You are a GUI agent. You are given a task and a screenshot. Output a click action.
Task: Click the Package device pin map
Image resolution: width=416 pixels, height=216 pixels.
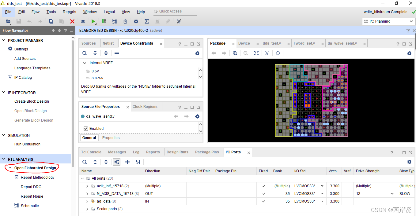pos(311,100)
